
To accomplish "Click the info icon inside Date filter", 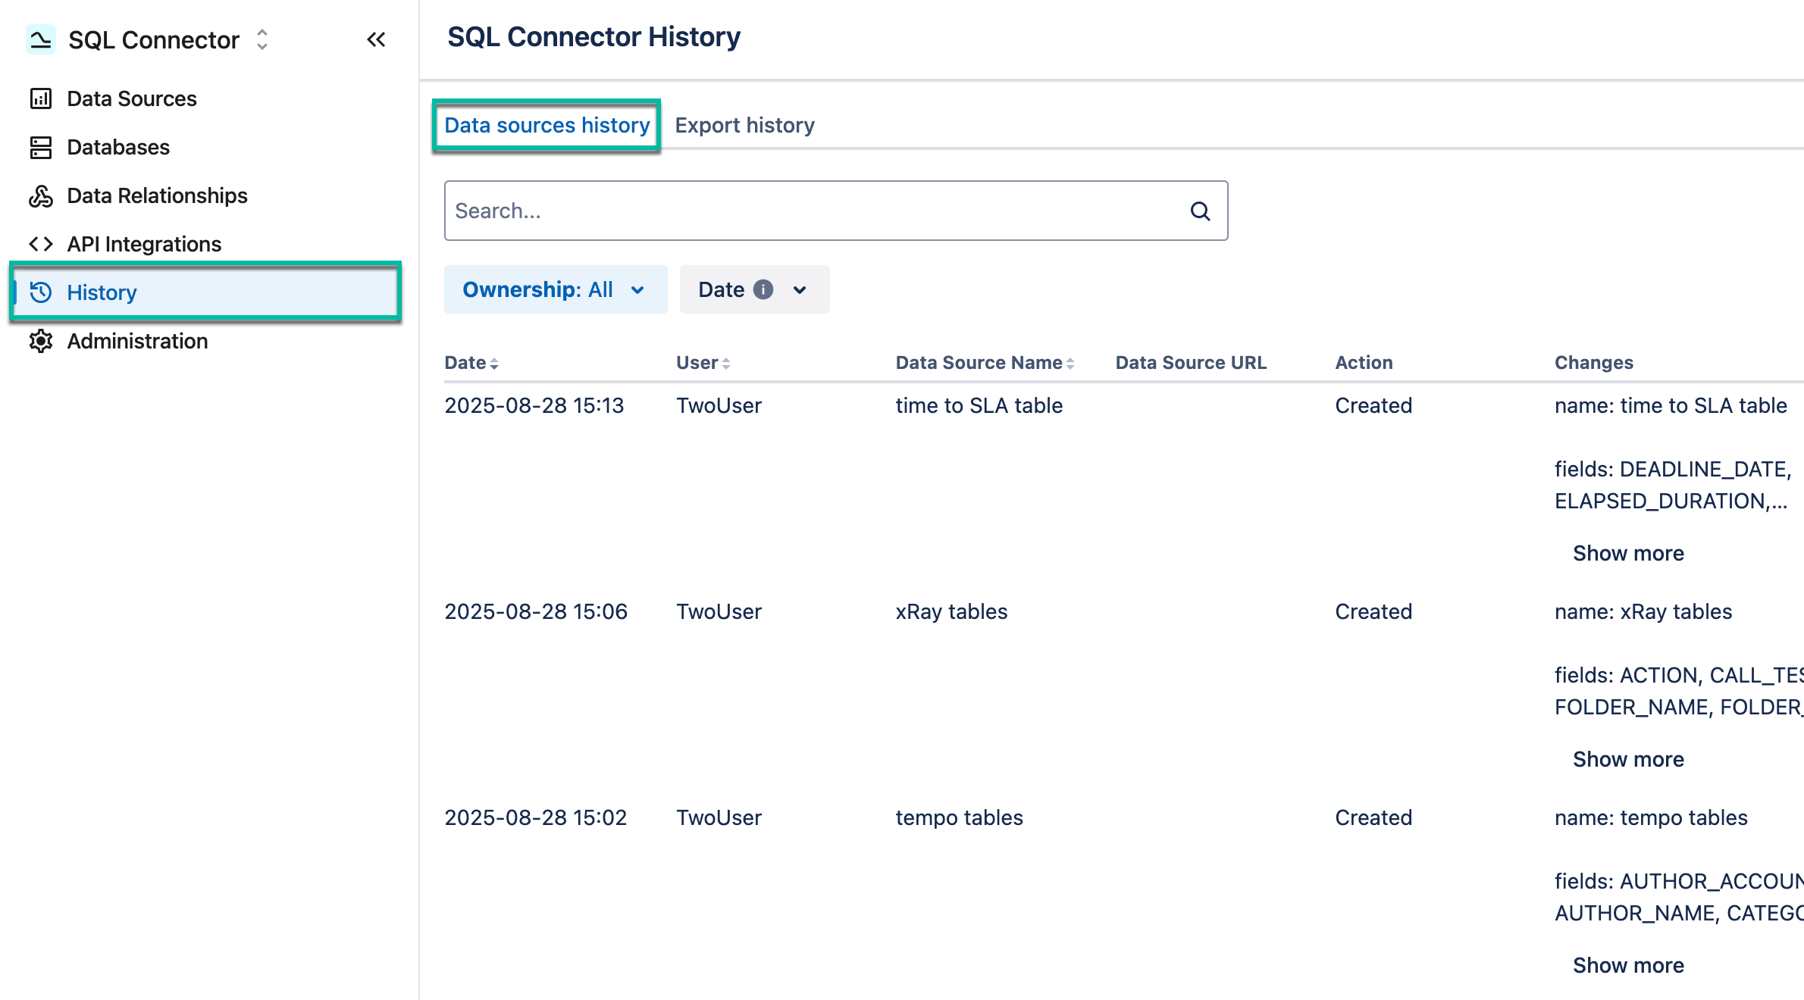I will pyautogui.click(x=764, y=289).
